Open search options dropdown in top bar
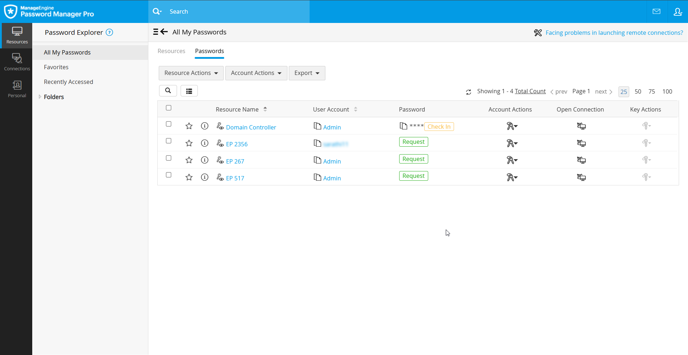This screenshot has width=688, height=355. tap(157, 11)
